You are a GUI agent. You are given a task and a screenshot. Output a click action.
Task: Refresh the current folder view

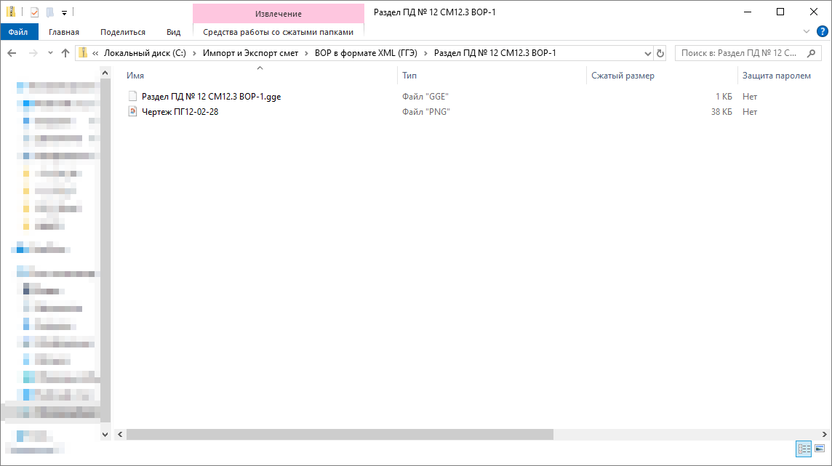(x=660, y=53)
